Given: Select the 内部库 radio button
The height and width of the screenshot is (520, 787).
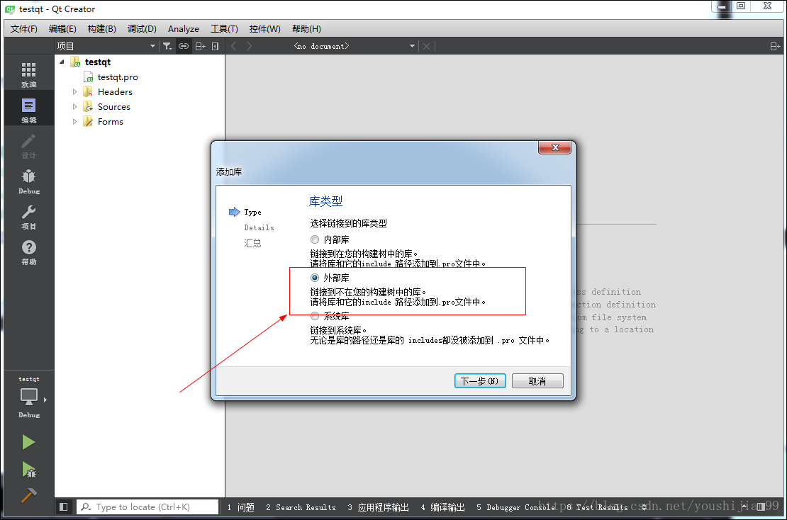Looking at the screenshot, I should (314, 239).
